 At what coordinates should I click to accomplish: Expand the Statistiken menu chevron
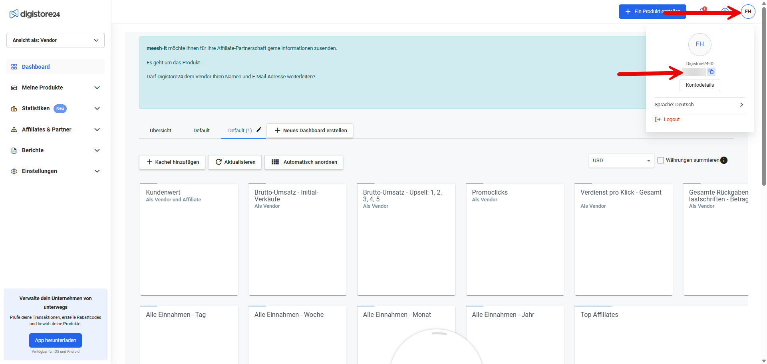click(97, 108)
